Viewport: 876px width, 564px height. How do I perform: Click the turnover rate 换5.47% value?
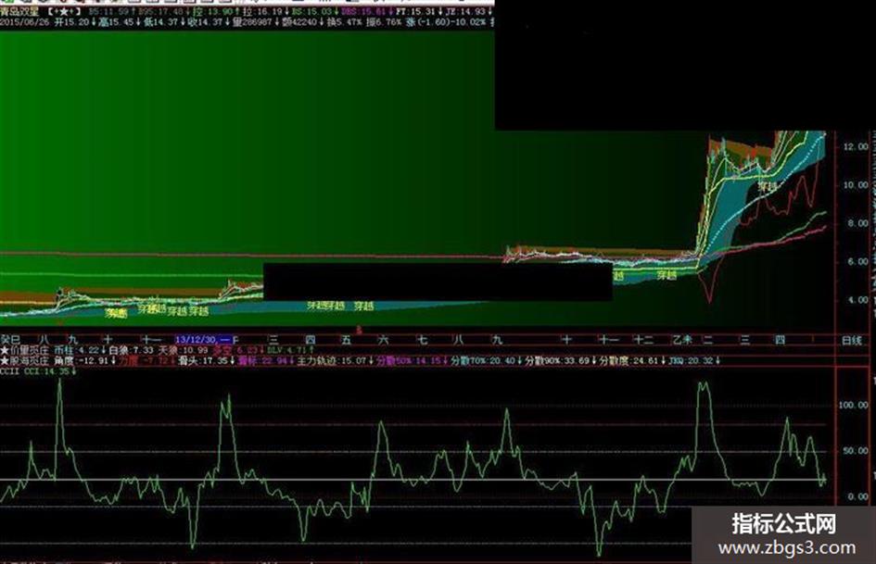pos(344,22)
